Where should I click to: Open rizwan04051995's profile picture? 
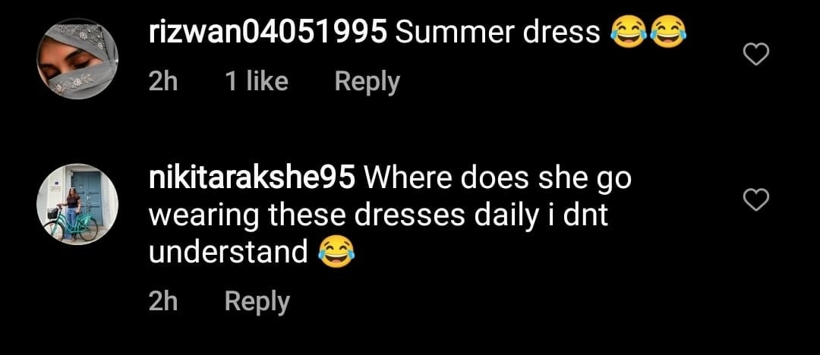77,58
